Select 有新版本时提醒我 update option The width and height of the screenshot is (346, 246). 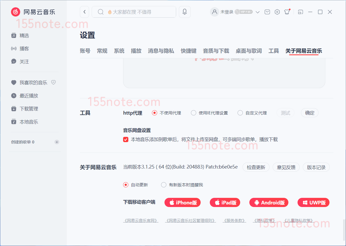pos(164,185)
